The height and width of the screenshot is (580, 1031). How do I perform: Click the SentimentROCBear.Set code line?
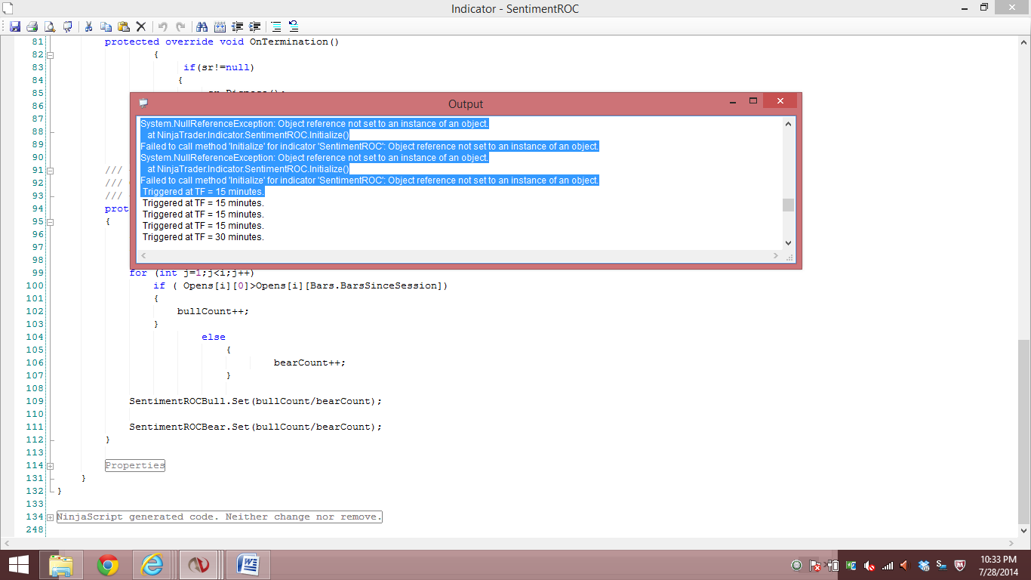click(256, 427)
